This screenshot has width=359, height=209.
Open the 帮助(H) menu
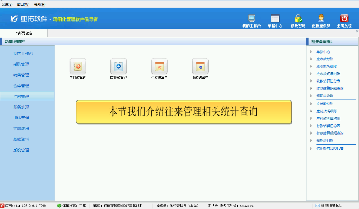pos(40,4)
